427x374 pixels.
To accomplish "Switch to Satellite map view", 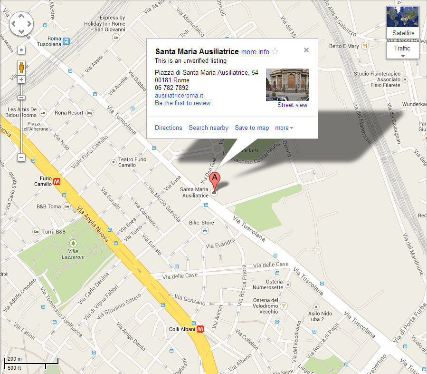I will tap(403, 22).
